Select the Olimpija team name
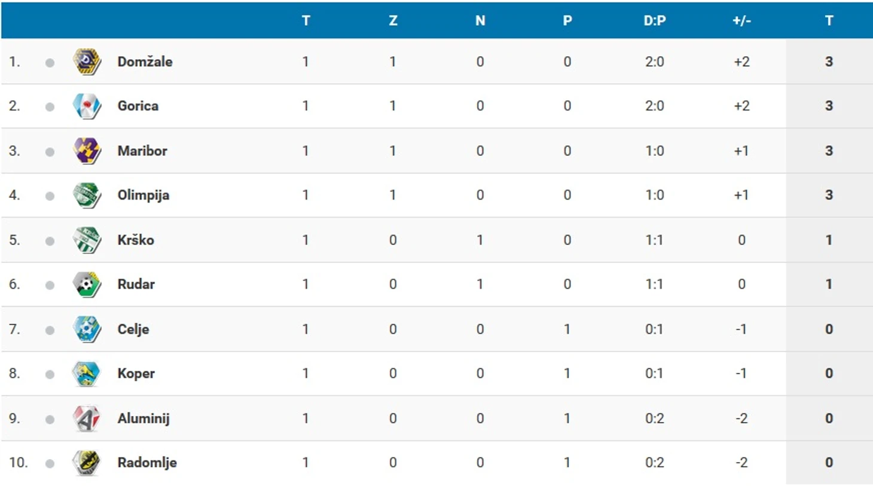This screenshot has height=486, width=873. [x=144, y=195]
